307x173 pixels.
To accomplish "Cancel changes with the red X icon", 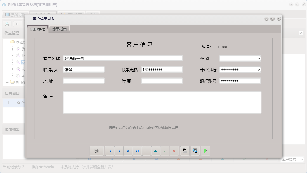I will pos(174,151).
